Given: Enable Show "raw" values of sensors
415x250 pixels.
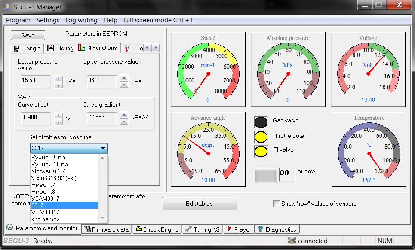Looking at the screenshot, I should pyautogui.click(x=277, y=204).
